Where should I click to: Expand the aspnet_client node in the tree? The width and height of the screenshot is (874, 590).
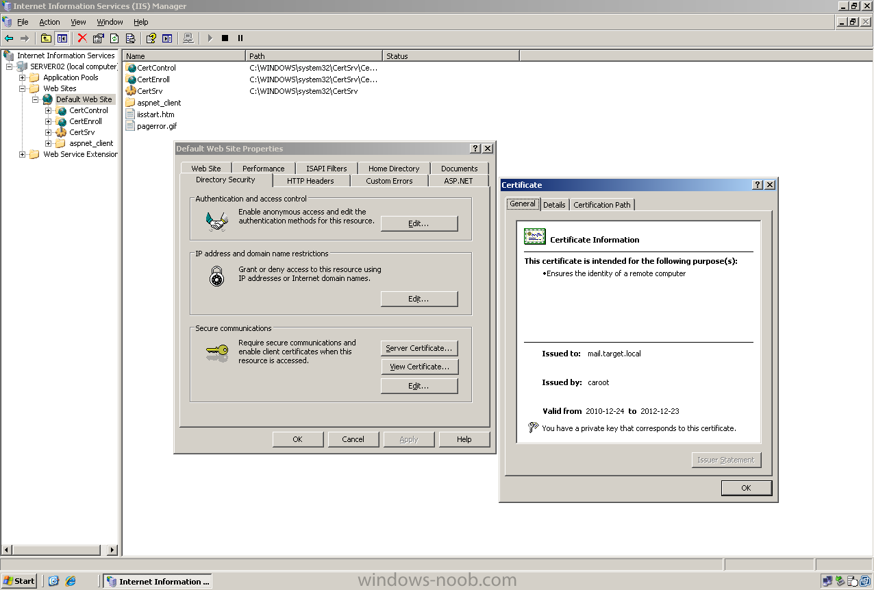click(49, 143)
